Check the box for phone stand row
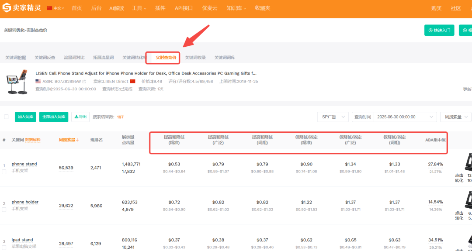Viewport: 472px width, 251px height. (x=4, y=172)
